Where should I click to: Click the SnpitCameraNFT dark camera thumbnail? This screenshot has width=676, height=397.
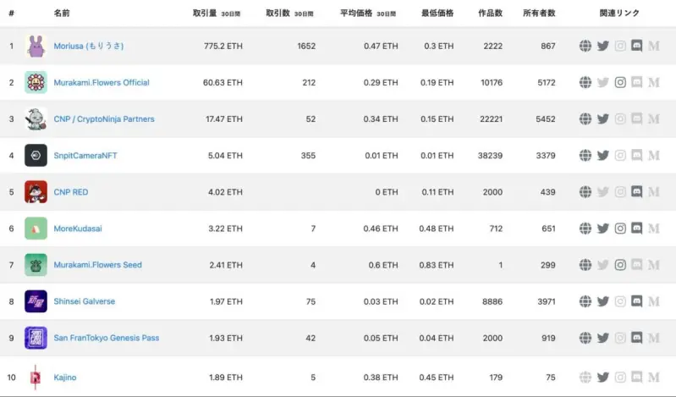tap(36, 156)
